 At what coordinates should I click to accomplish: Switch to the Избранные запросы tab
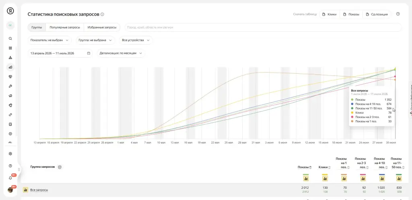pos(102,27)
